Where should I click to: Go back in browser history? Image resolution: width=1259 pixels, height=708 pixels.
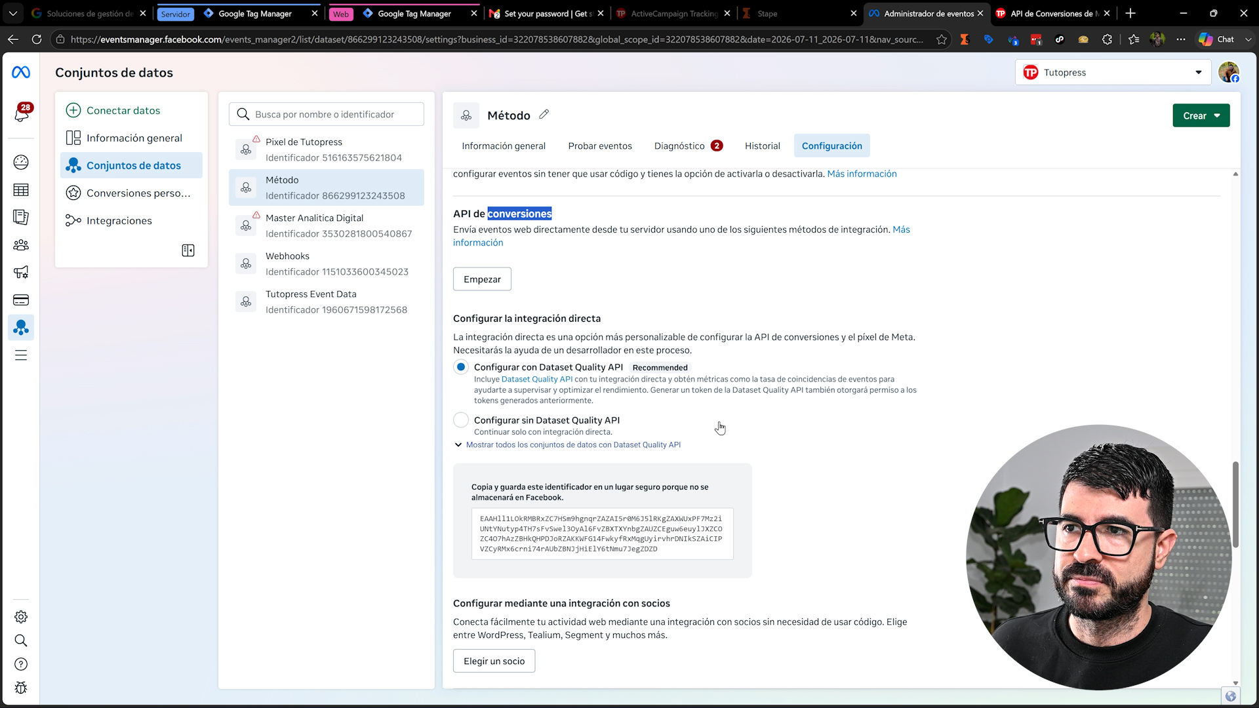(13, 39)
